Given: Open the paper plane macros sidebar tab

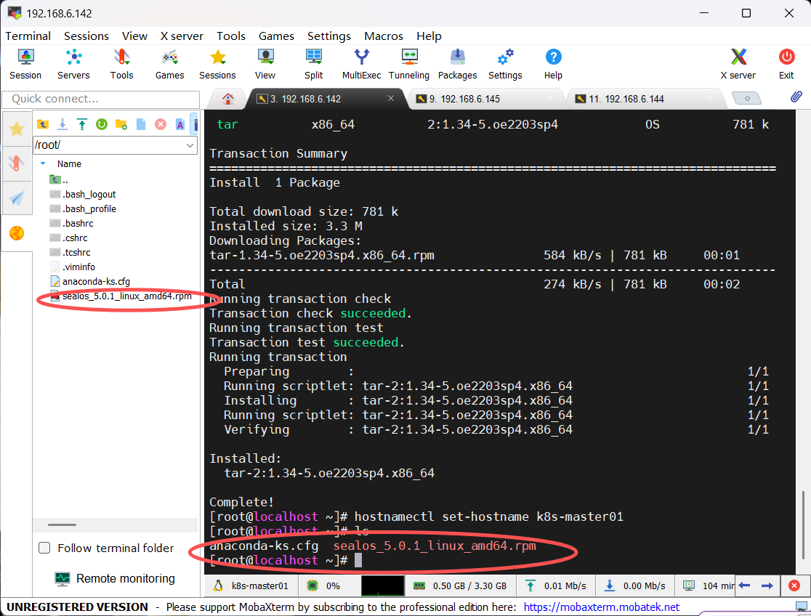Looking at the screenshot, I should point(17,198).
